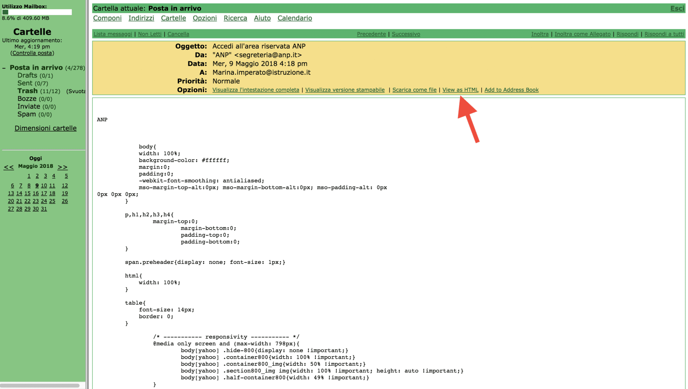Image resolution: width=688 pixels, height=389 pixels.
Task: Click the mailbox usage progress bar
Action: tap(37, 12)
